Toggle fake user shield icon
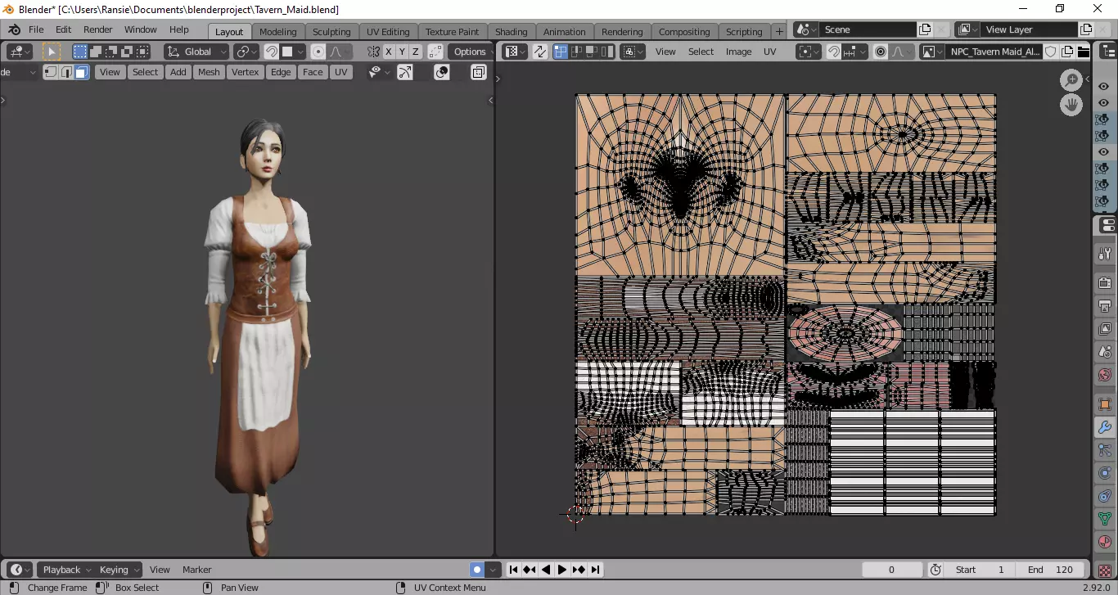The image size is (1118, 595). click(1051, 52)
